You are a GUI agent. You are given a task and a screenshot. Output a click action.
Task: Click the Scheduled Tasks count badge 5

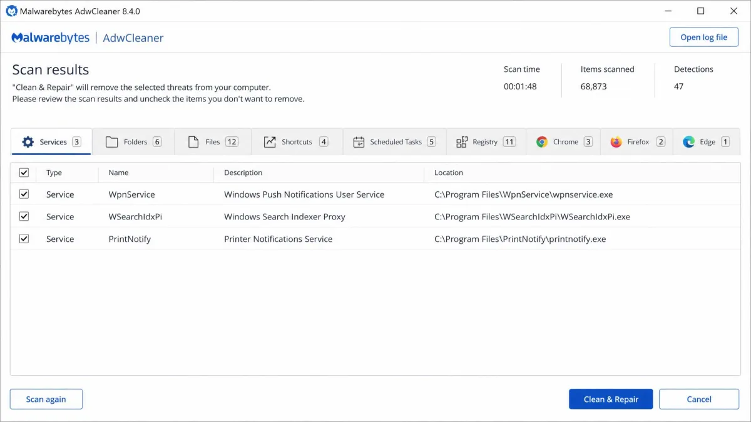[x=431, y=142]
